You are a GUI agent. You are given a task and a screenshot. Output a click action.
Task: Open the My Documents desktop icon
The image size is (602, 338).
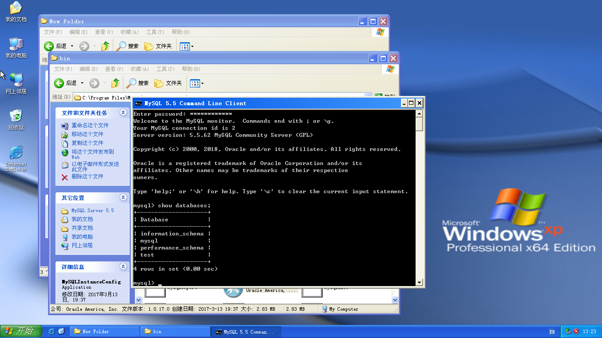click(x=16, y=12)
